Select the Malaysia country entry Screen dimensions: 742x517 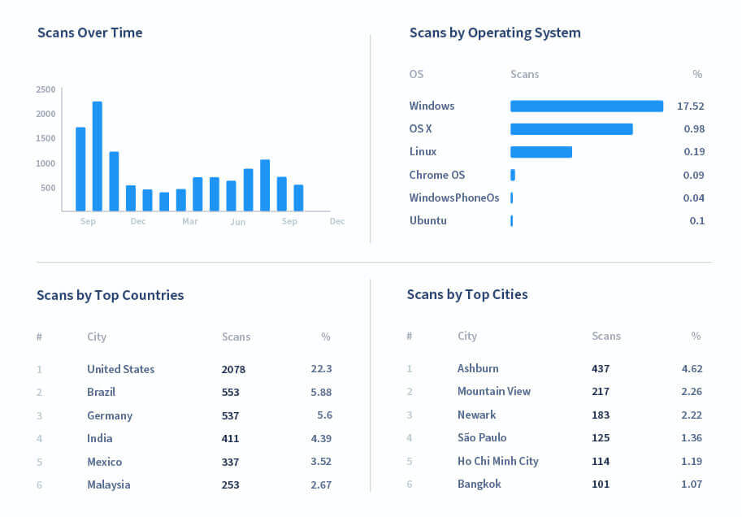(108, 484)
